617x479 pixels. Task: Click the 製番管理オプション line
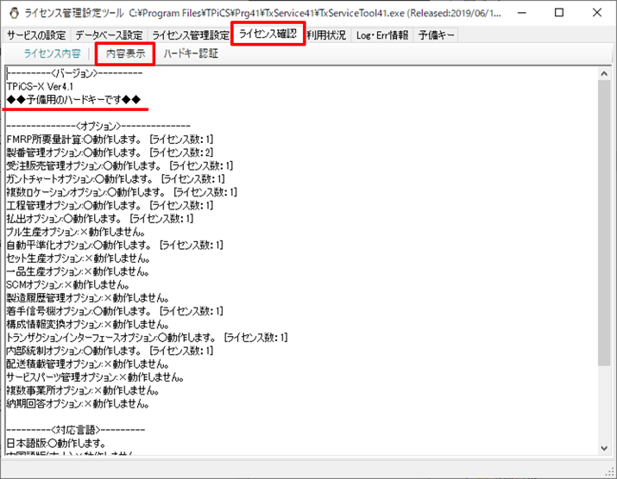click(x=110, y=152)
